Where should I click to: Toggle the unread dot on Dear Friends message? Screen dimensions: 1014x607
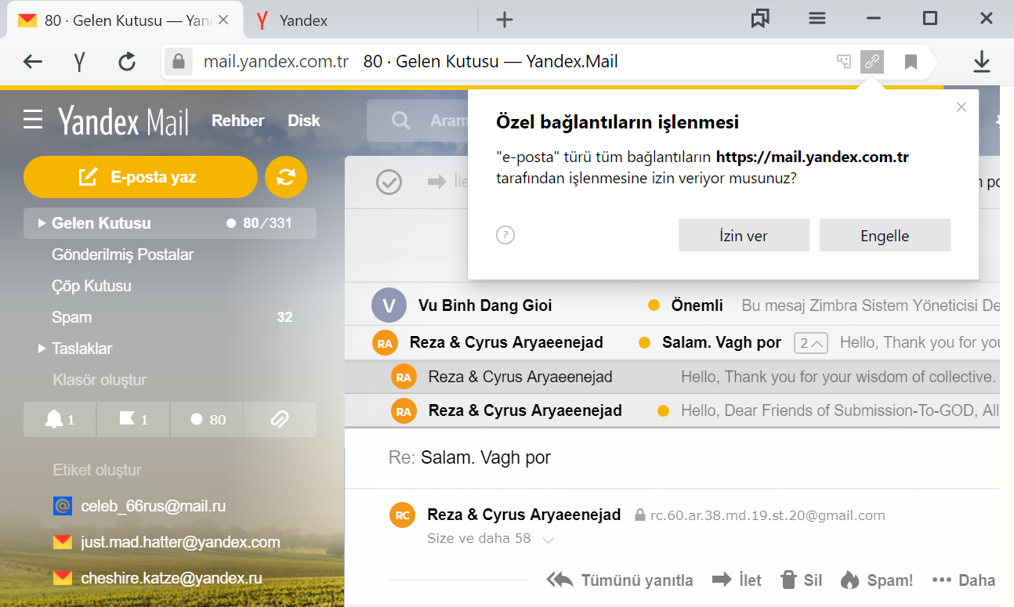point(664,410)
